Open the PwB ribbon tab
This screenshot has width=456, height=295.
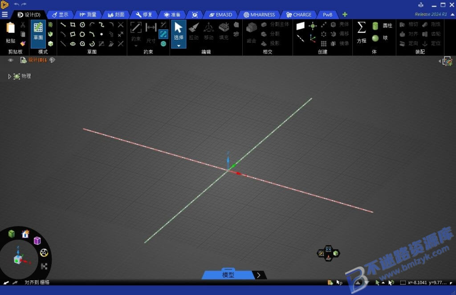327,15
